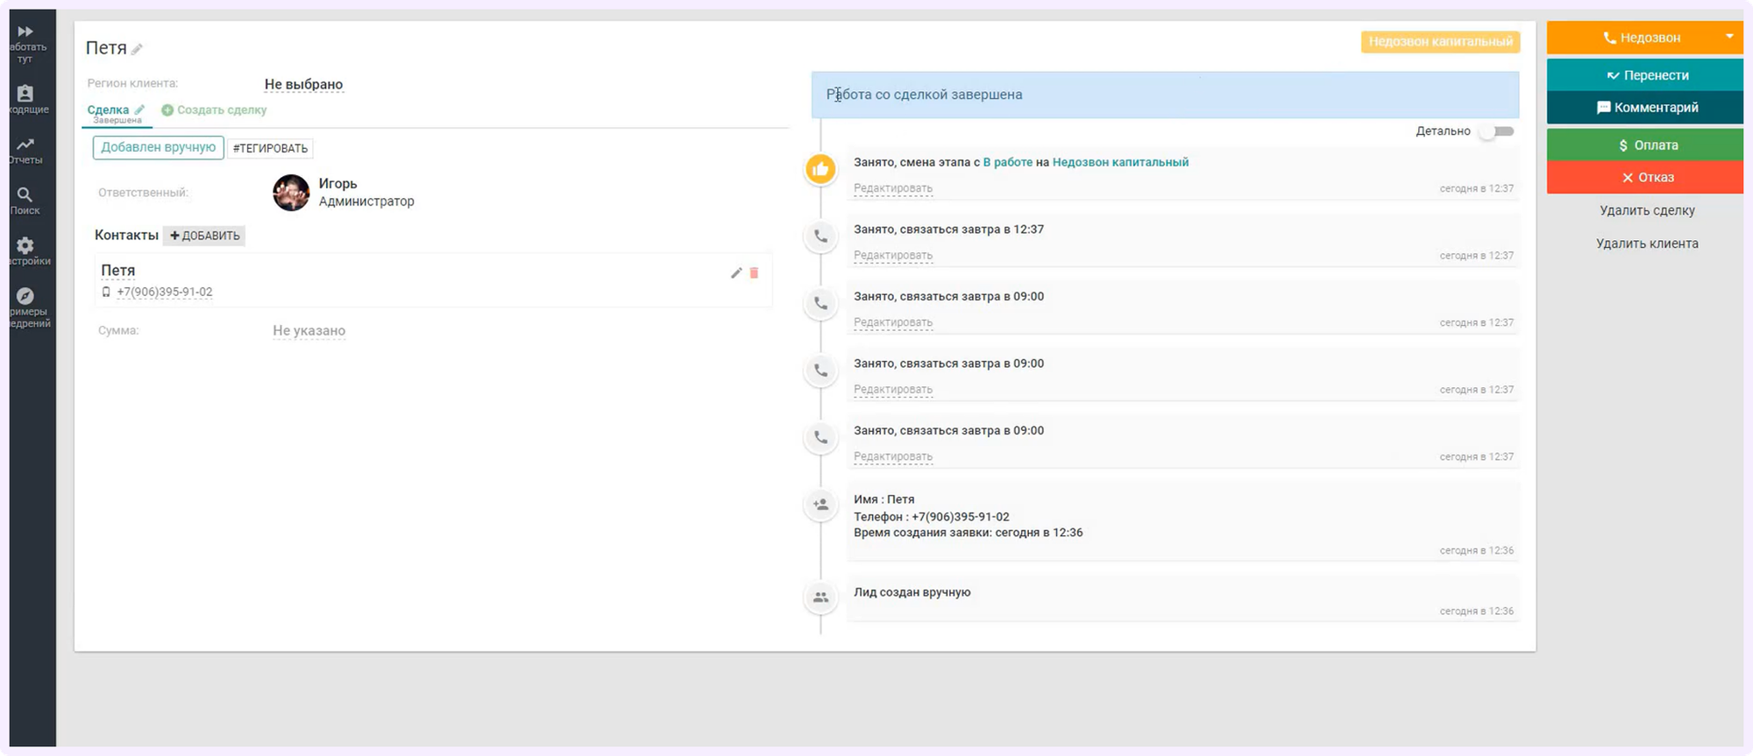The image size is (1753, 756).
Task: Click the Добавлен вручную tag button
Action: [158, 147]
